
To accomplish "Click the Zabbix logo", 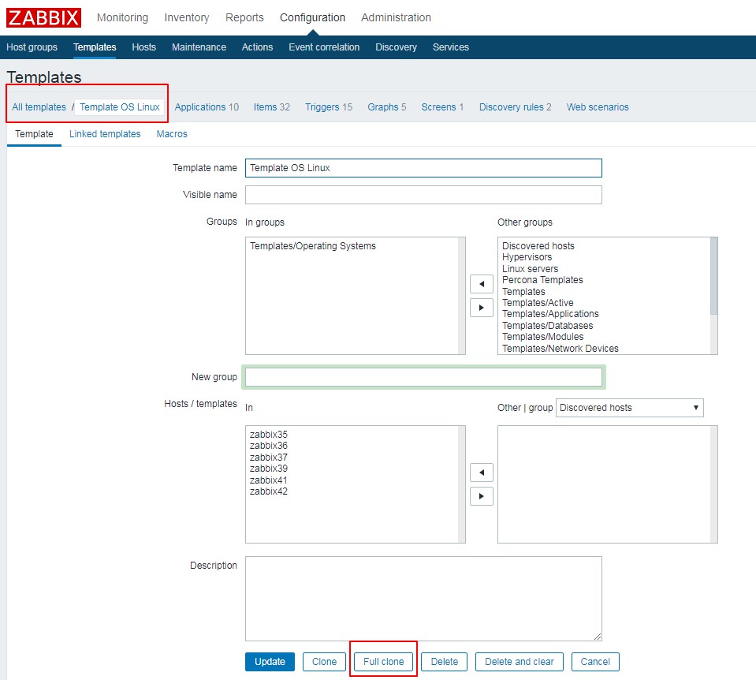I will (x=43, y=17).
